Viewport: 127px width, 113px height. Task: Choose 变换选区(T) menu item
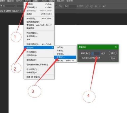(x=39, y=60)
